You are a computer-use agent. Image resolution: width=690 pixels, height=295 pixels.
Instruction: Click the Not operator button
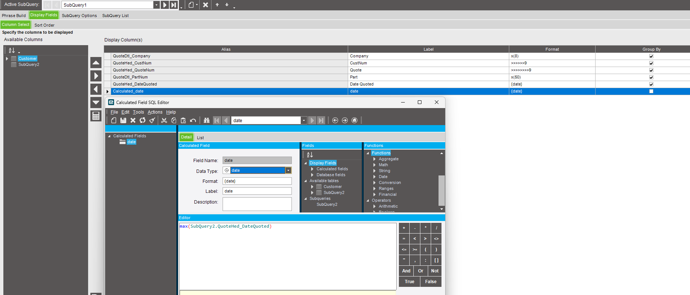(435, 271)
